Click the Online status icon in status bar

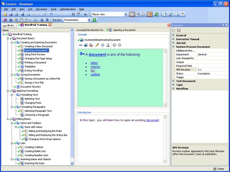point(215,169)
